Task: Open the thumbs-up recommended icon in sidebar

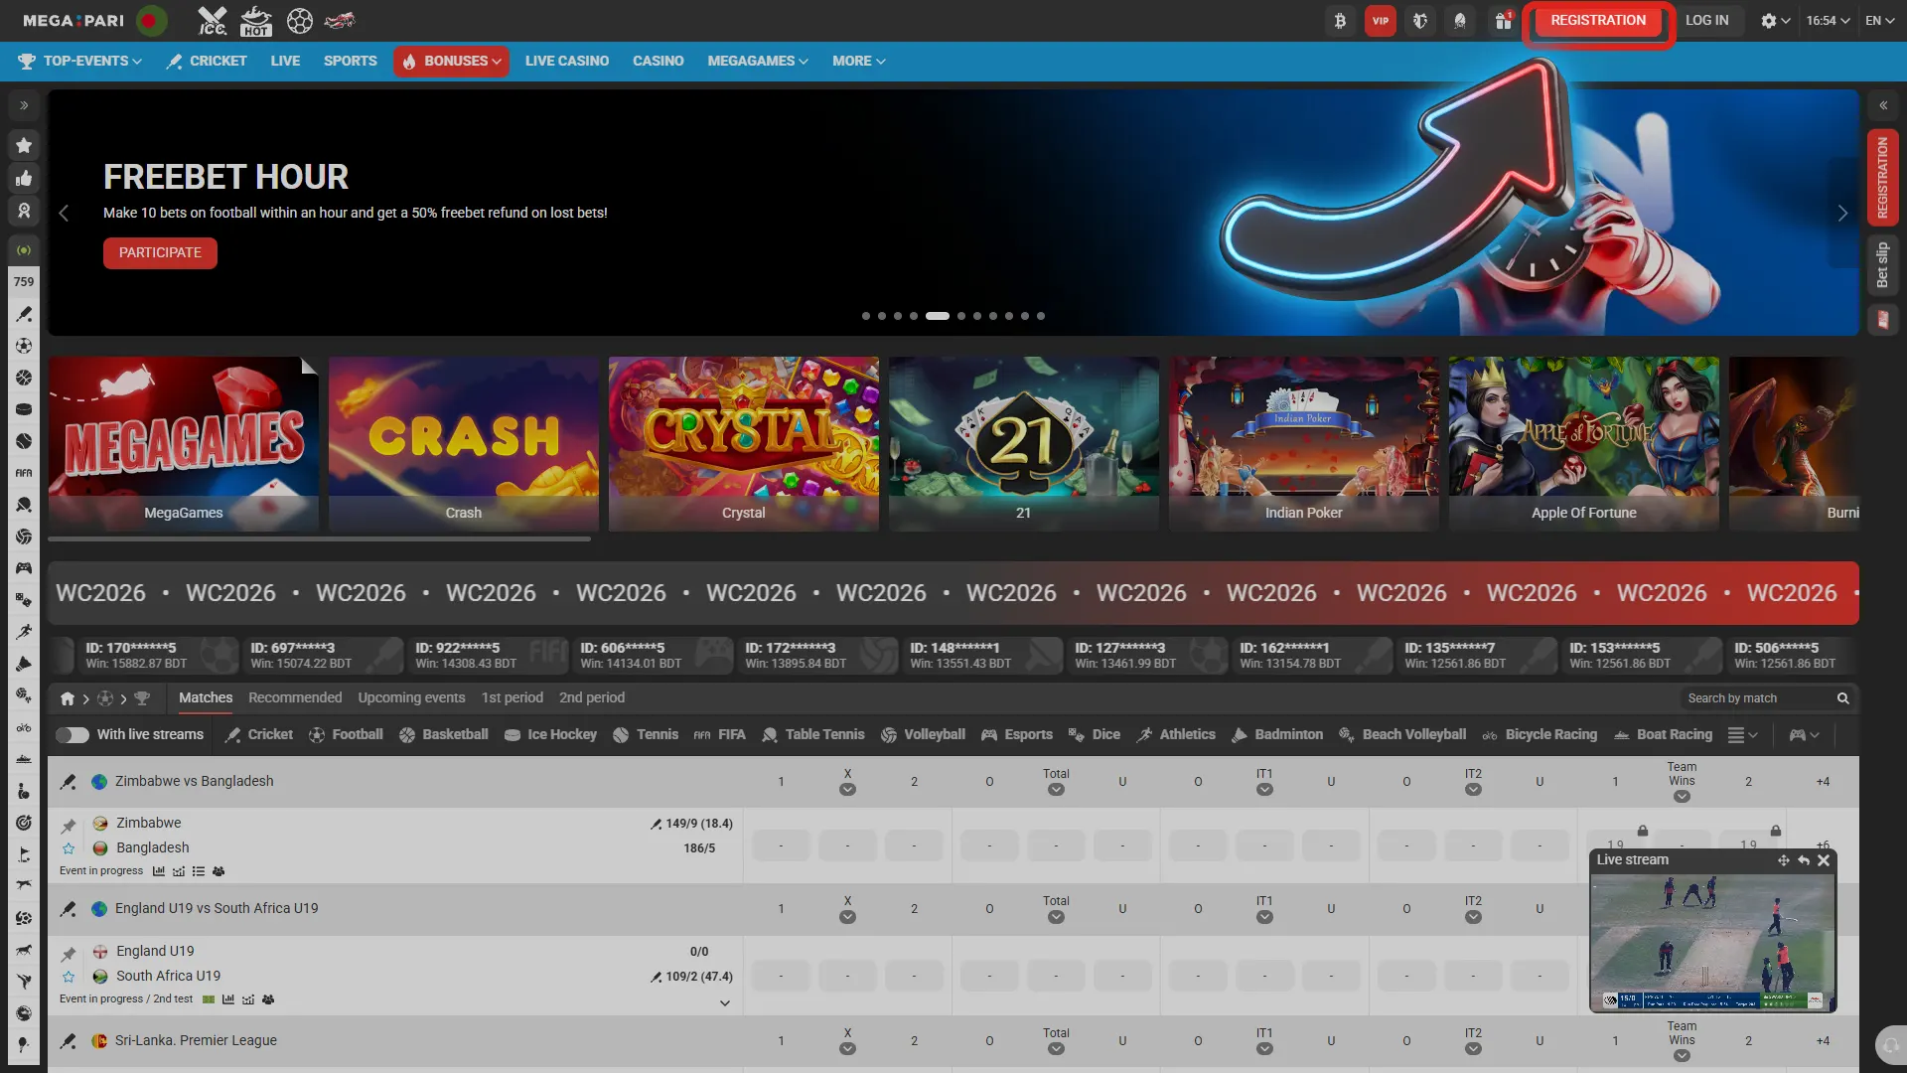Action: click(24, 178)
